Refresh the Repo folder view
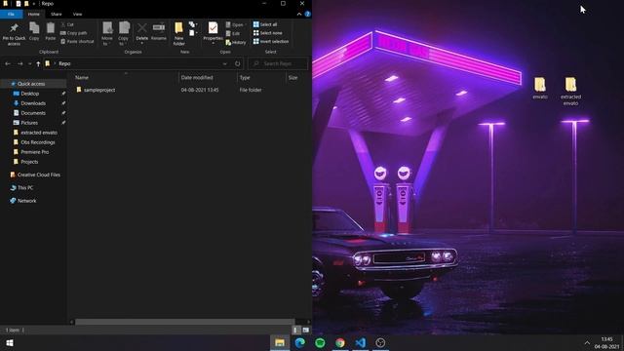 pos(238,63)
